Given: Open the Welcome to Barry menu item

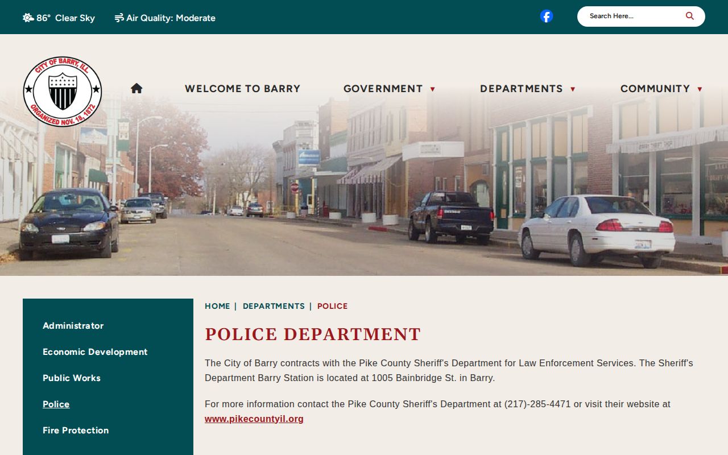Looking at the screenshot, I should [242, 89].
